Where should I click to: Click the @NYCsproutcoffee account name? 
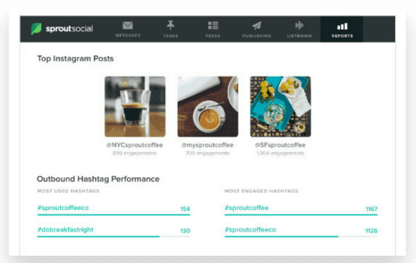tap(135, 145)
